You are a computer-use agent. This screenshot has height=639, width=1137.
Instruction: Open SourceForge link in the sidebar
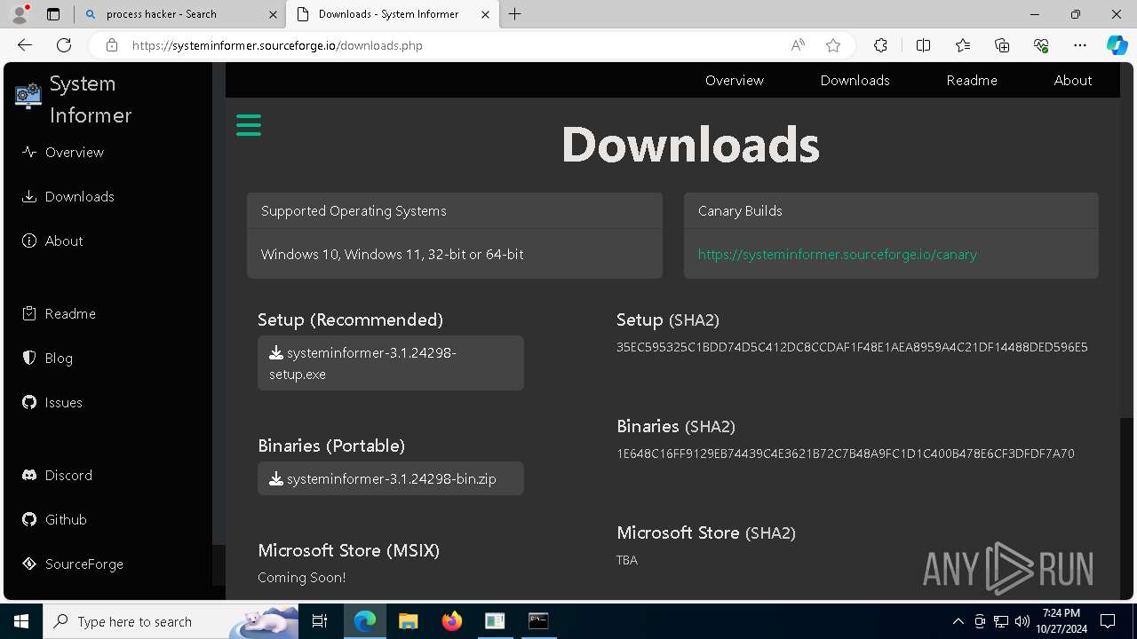point(84,564)
